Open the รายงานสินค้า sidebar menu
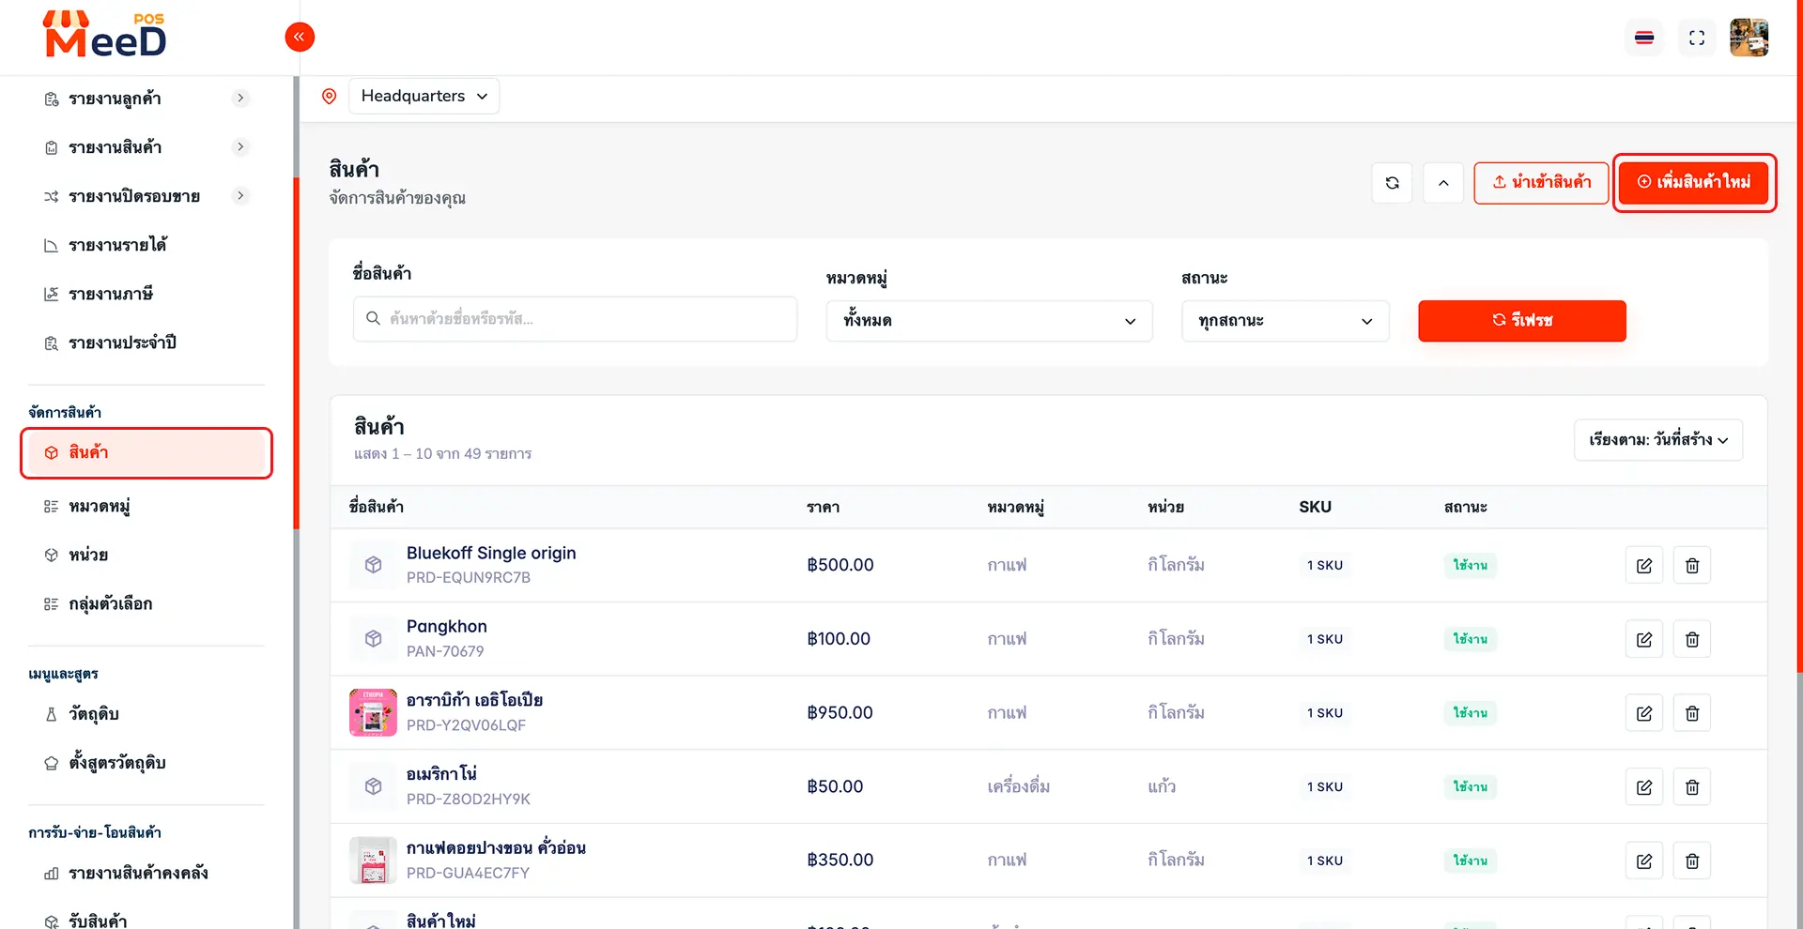 [x=115, y=147]
